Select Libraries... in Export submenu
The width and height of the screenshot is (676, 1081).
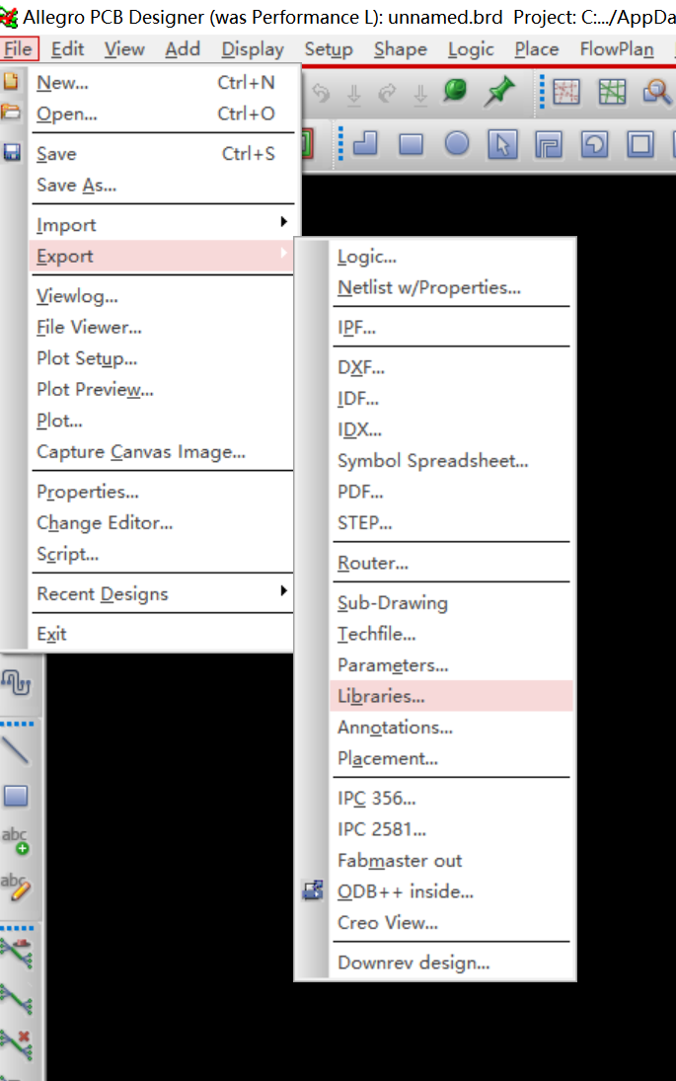coord(451,696)
